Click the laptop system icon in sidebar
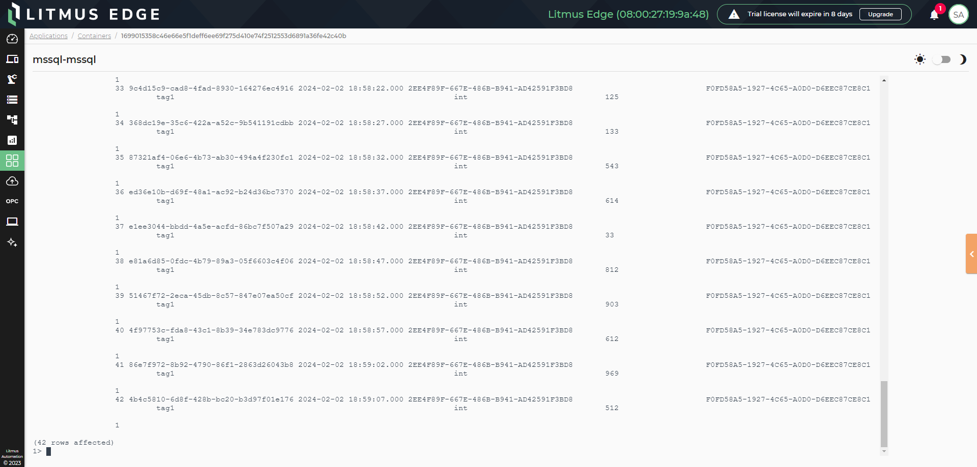This screenshot has width=977, height=467. pos(12,222)
